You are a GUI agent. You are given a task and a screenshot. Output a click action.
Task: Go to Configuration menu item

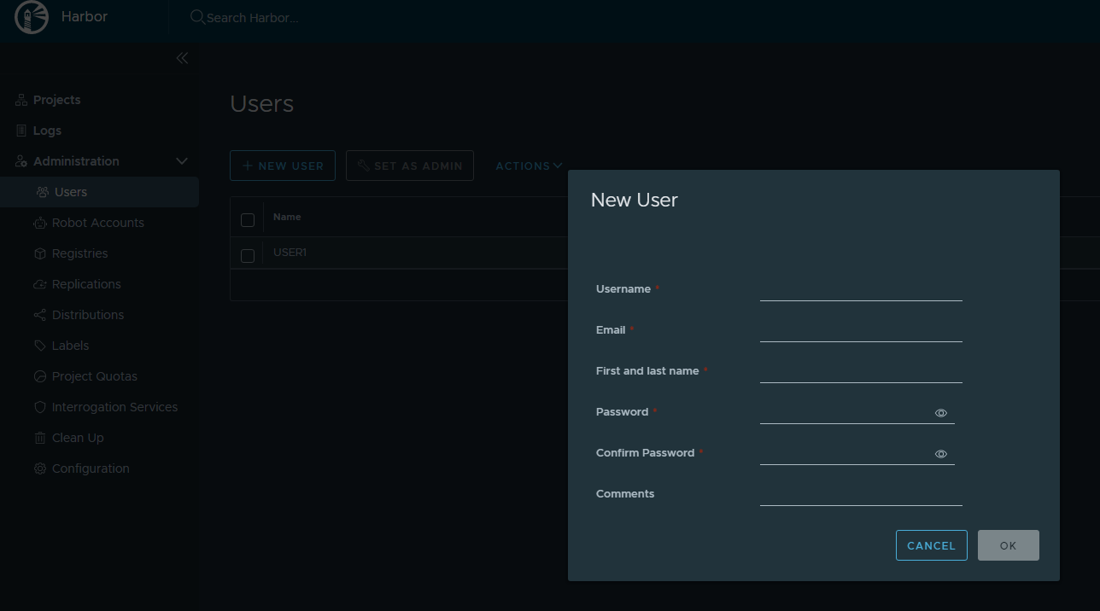[x=91, y=468]
